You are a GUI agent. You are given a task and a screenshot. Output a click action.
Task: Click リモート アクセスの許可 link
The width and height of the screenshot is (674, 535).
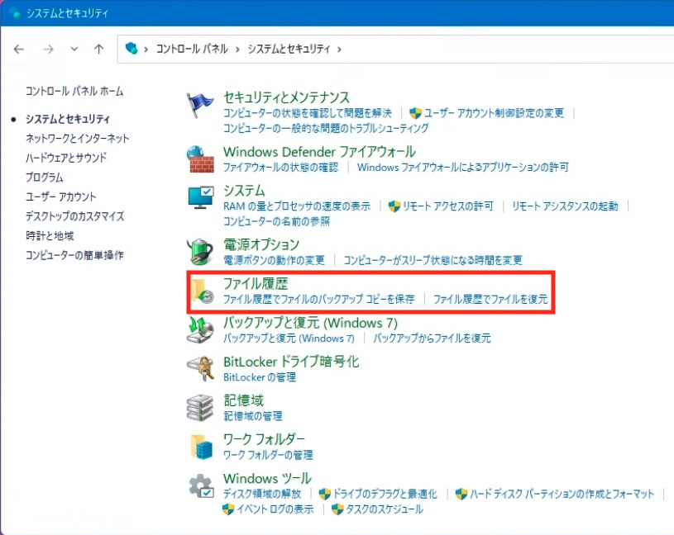point(448,206)
